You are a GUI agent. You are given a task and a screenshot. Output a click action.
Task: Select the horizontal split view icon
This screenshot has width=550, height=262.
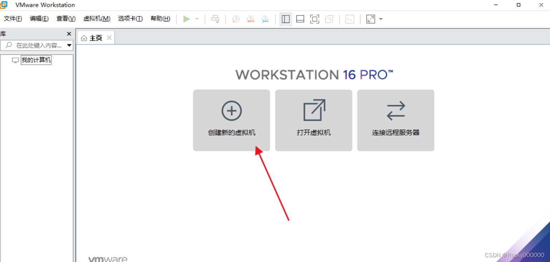click(x=300, y=19)
